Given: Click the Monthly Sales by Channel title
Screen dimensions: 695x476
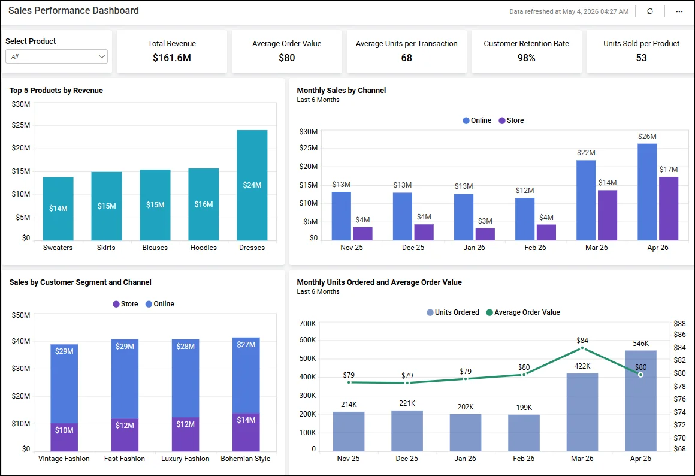Looking at the screenshot, I should coord(342,90).
